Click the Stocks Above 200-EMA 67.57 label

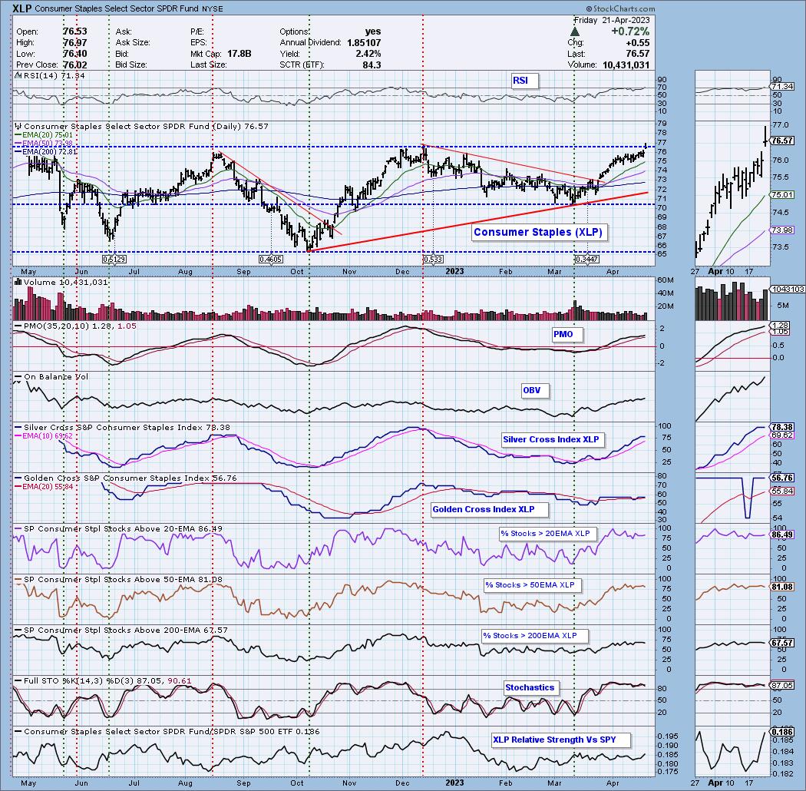(x=121, y=630)
